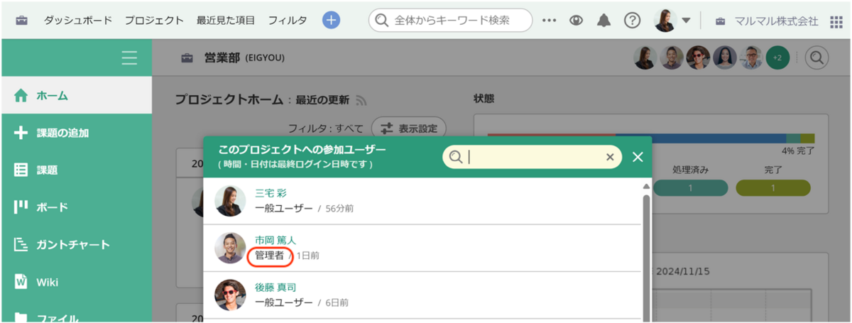Open 市岡 篤人 user profile link
852x323 pixels.
275,240
